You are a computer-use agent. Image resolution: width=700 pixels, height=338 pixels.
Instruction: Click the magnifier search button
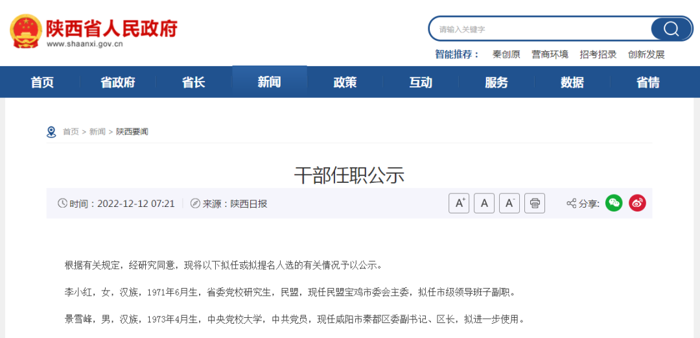coord(671,29)
